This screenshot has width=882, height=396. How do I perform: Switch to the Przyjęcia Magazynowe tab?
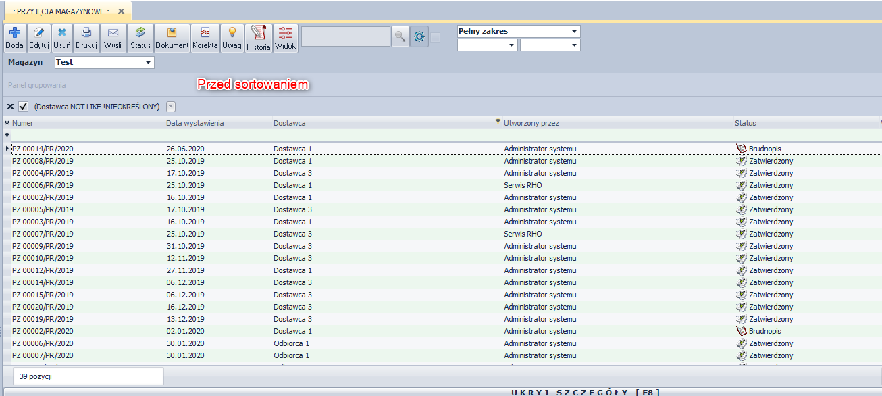[x=60, y=11]
